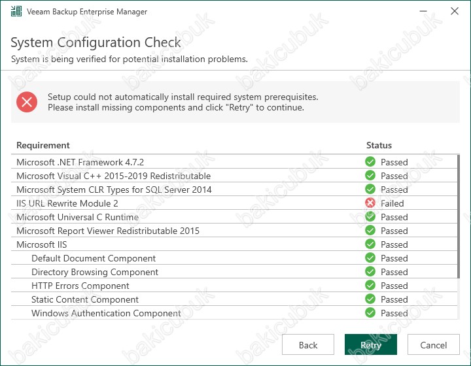Go back with the Back button

[x=308, y=344]
